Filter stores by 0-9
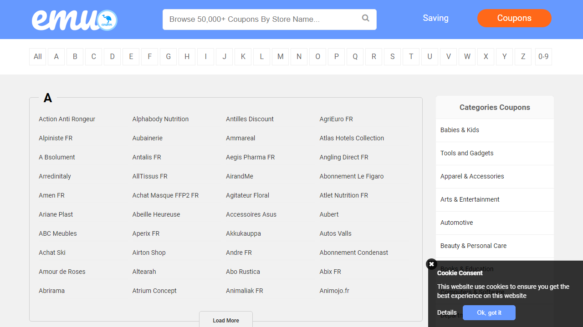Screen dimensions: 583x327 tap(543, 57)
